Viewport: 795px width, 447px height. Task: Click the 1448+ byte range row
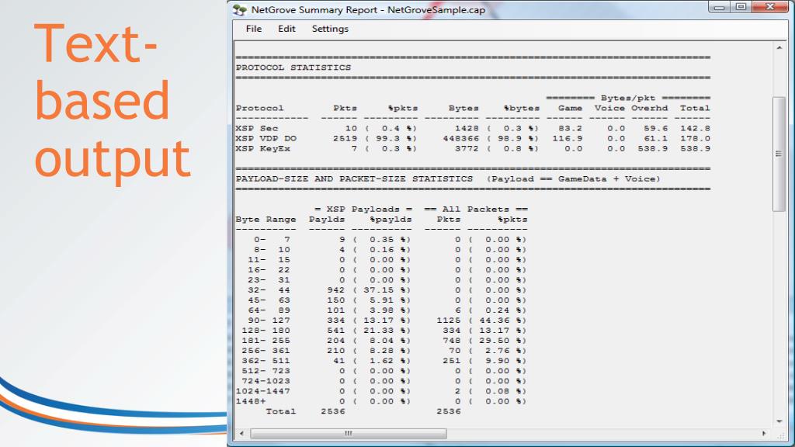[x=380, y=401]
